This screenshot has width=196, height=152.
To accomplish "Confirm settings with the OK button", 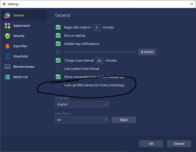I will click(x=151, y=144).
